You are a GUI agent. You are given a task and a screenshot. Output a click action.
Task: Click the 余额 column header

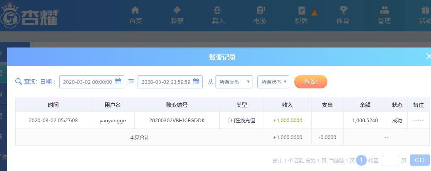(x=365, y=105)
